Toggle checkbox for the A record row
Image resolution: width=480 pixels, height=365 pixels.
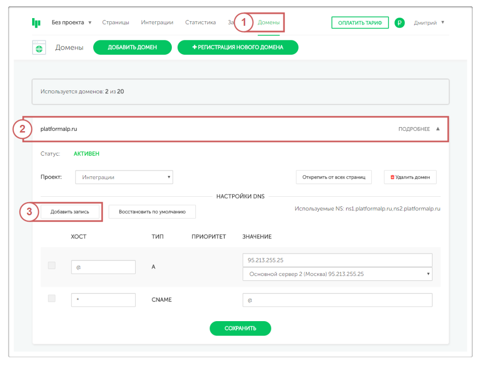tap(52, 266)
